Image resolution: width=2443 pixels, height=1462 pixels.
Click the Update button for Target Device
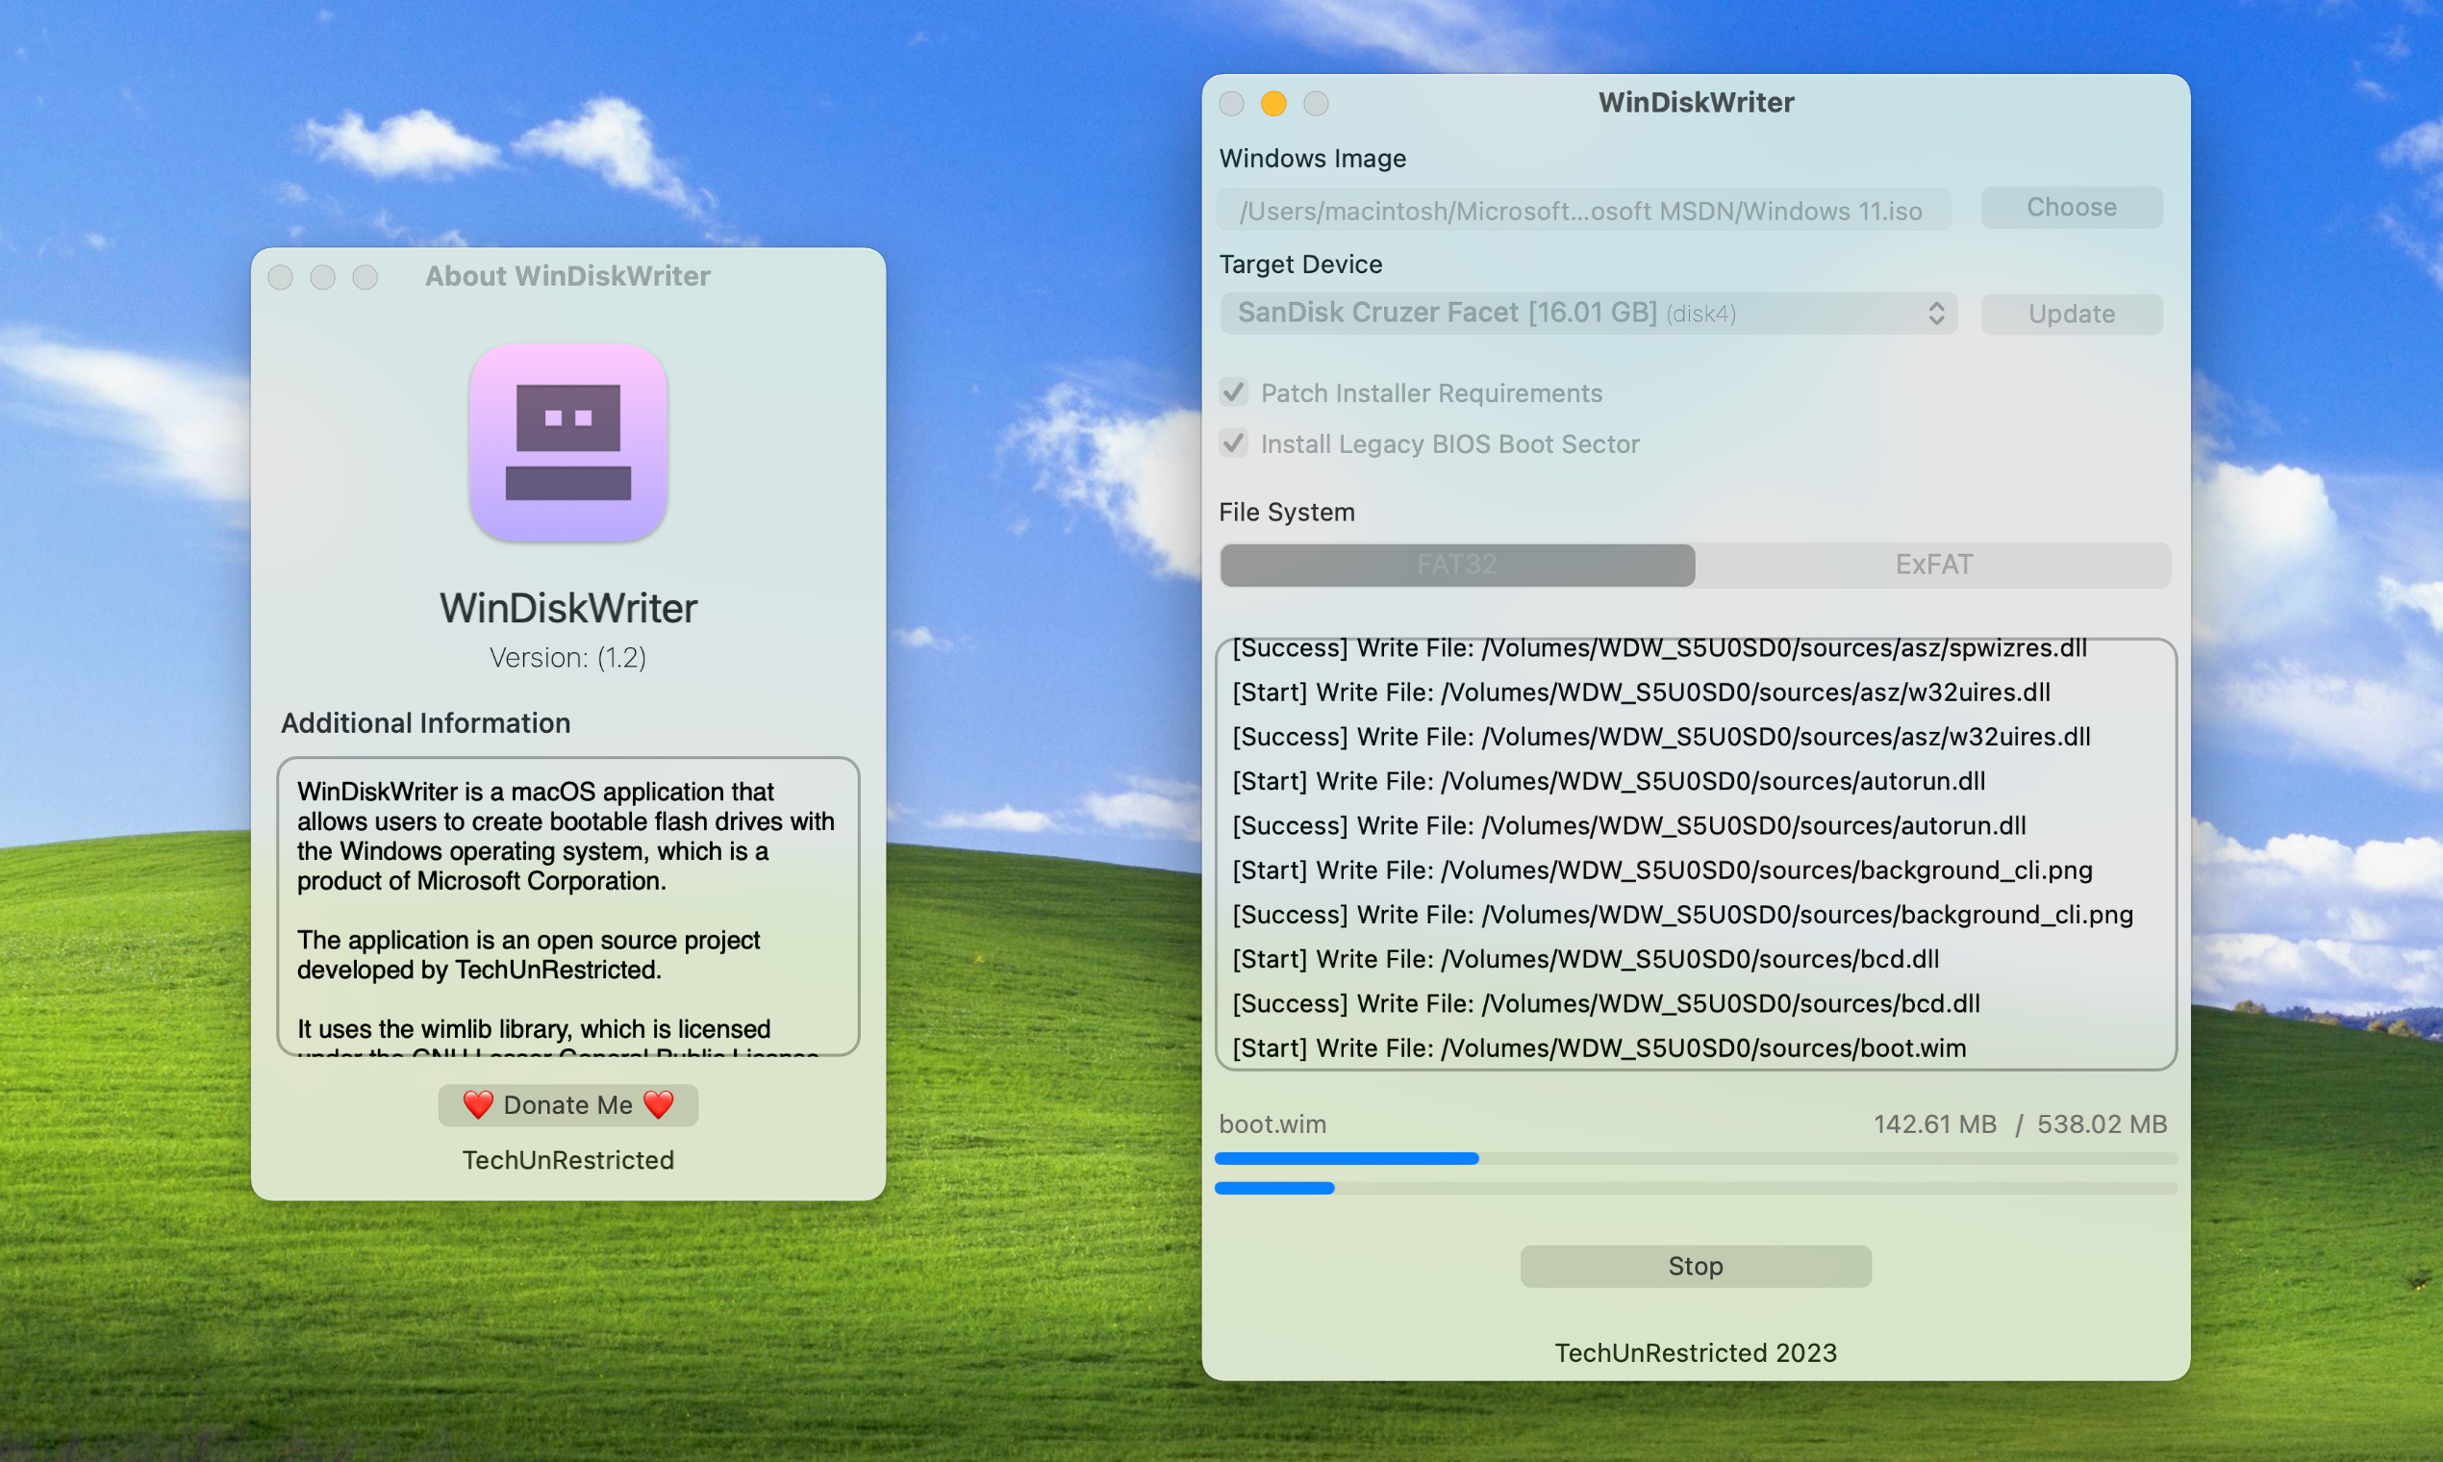click(2071, 314)
